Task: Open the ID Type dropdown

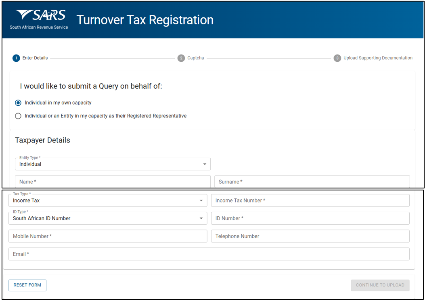Action: [108, 218]
